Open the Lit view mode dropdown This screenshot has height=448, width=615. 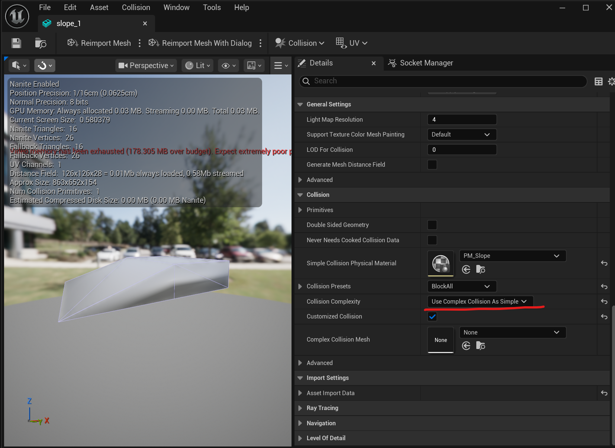pyautogui.click(x=198, y=65)
